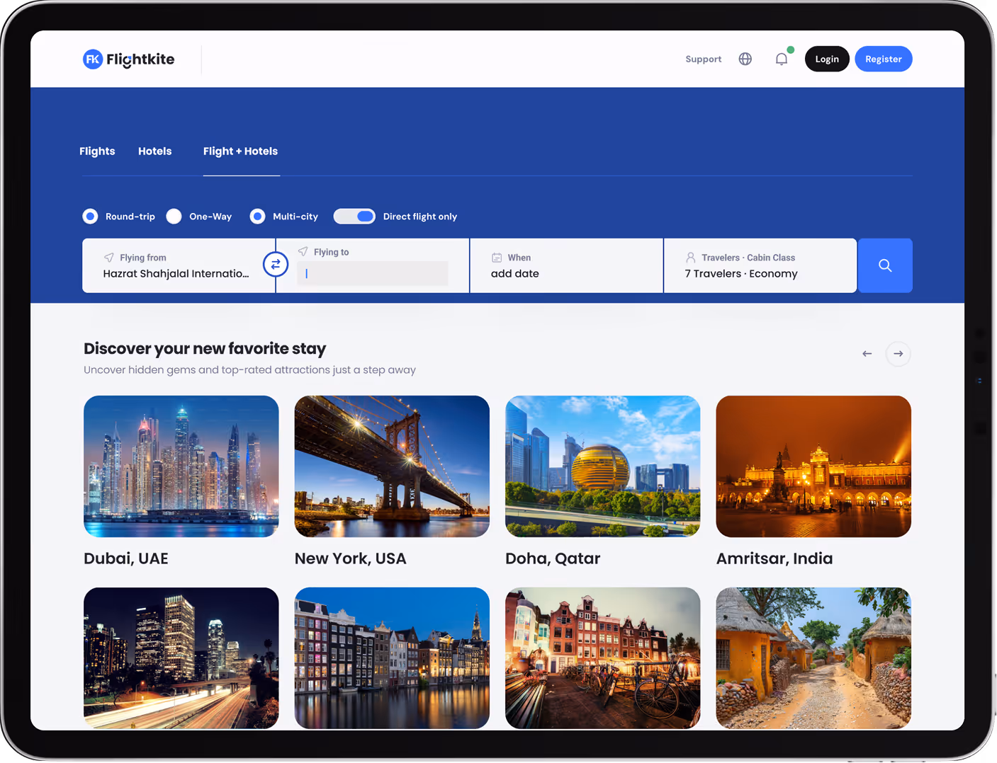Screen dimensions: 997x763
Task: Click the Amritsar, India caption
Action: [774, 558]
